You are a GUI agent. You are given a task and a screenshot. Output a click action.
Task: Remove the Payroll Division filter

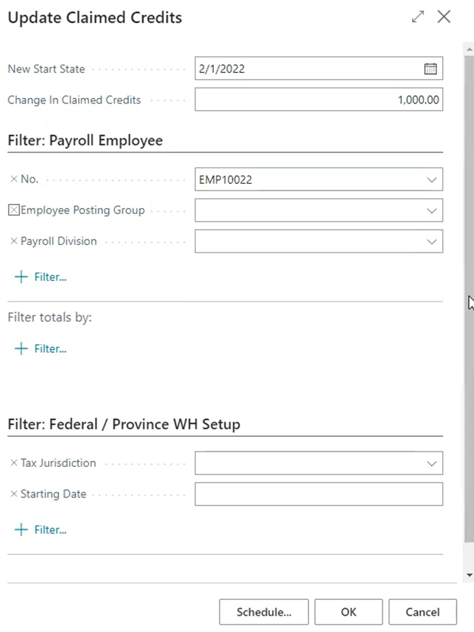14,241
